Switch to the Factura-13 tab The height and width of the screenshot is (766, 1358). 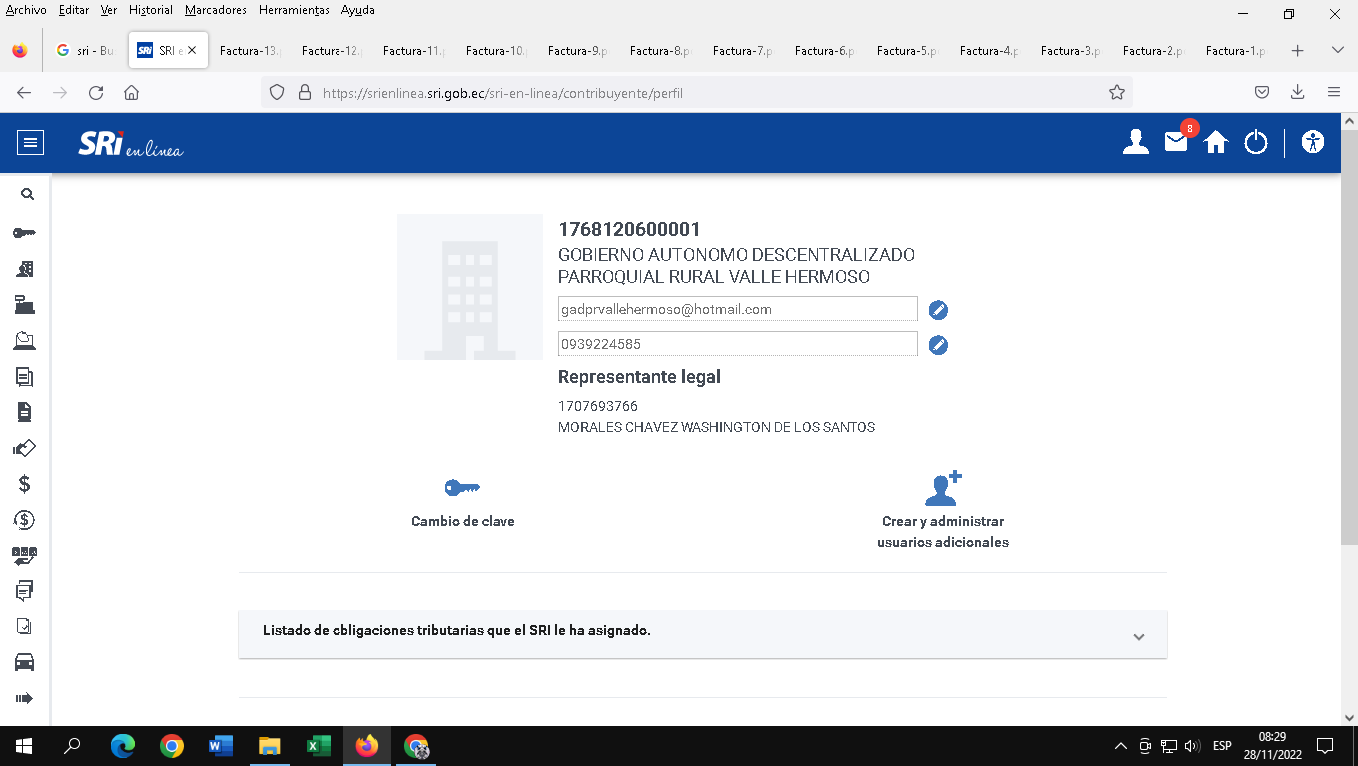[x=249, y=51]
